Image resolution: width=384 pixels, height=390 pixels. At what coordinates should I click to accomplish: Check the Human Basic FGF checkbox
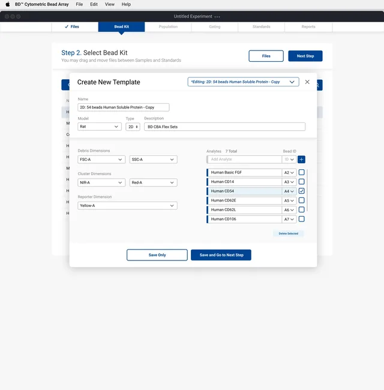coord(301,172)
